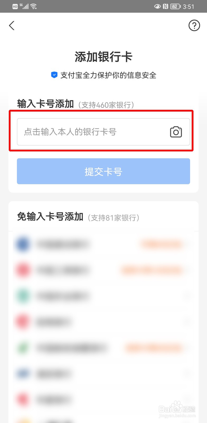Viewport: 207px width, 423px height.
Task: Tap the battery level indicator
Action: click(175, 6)
